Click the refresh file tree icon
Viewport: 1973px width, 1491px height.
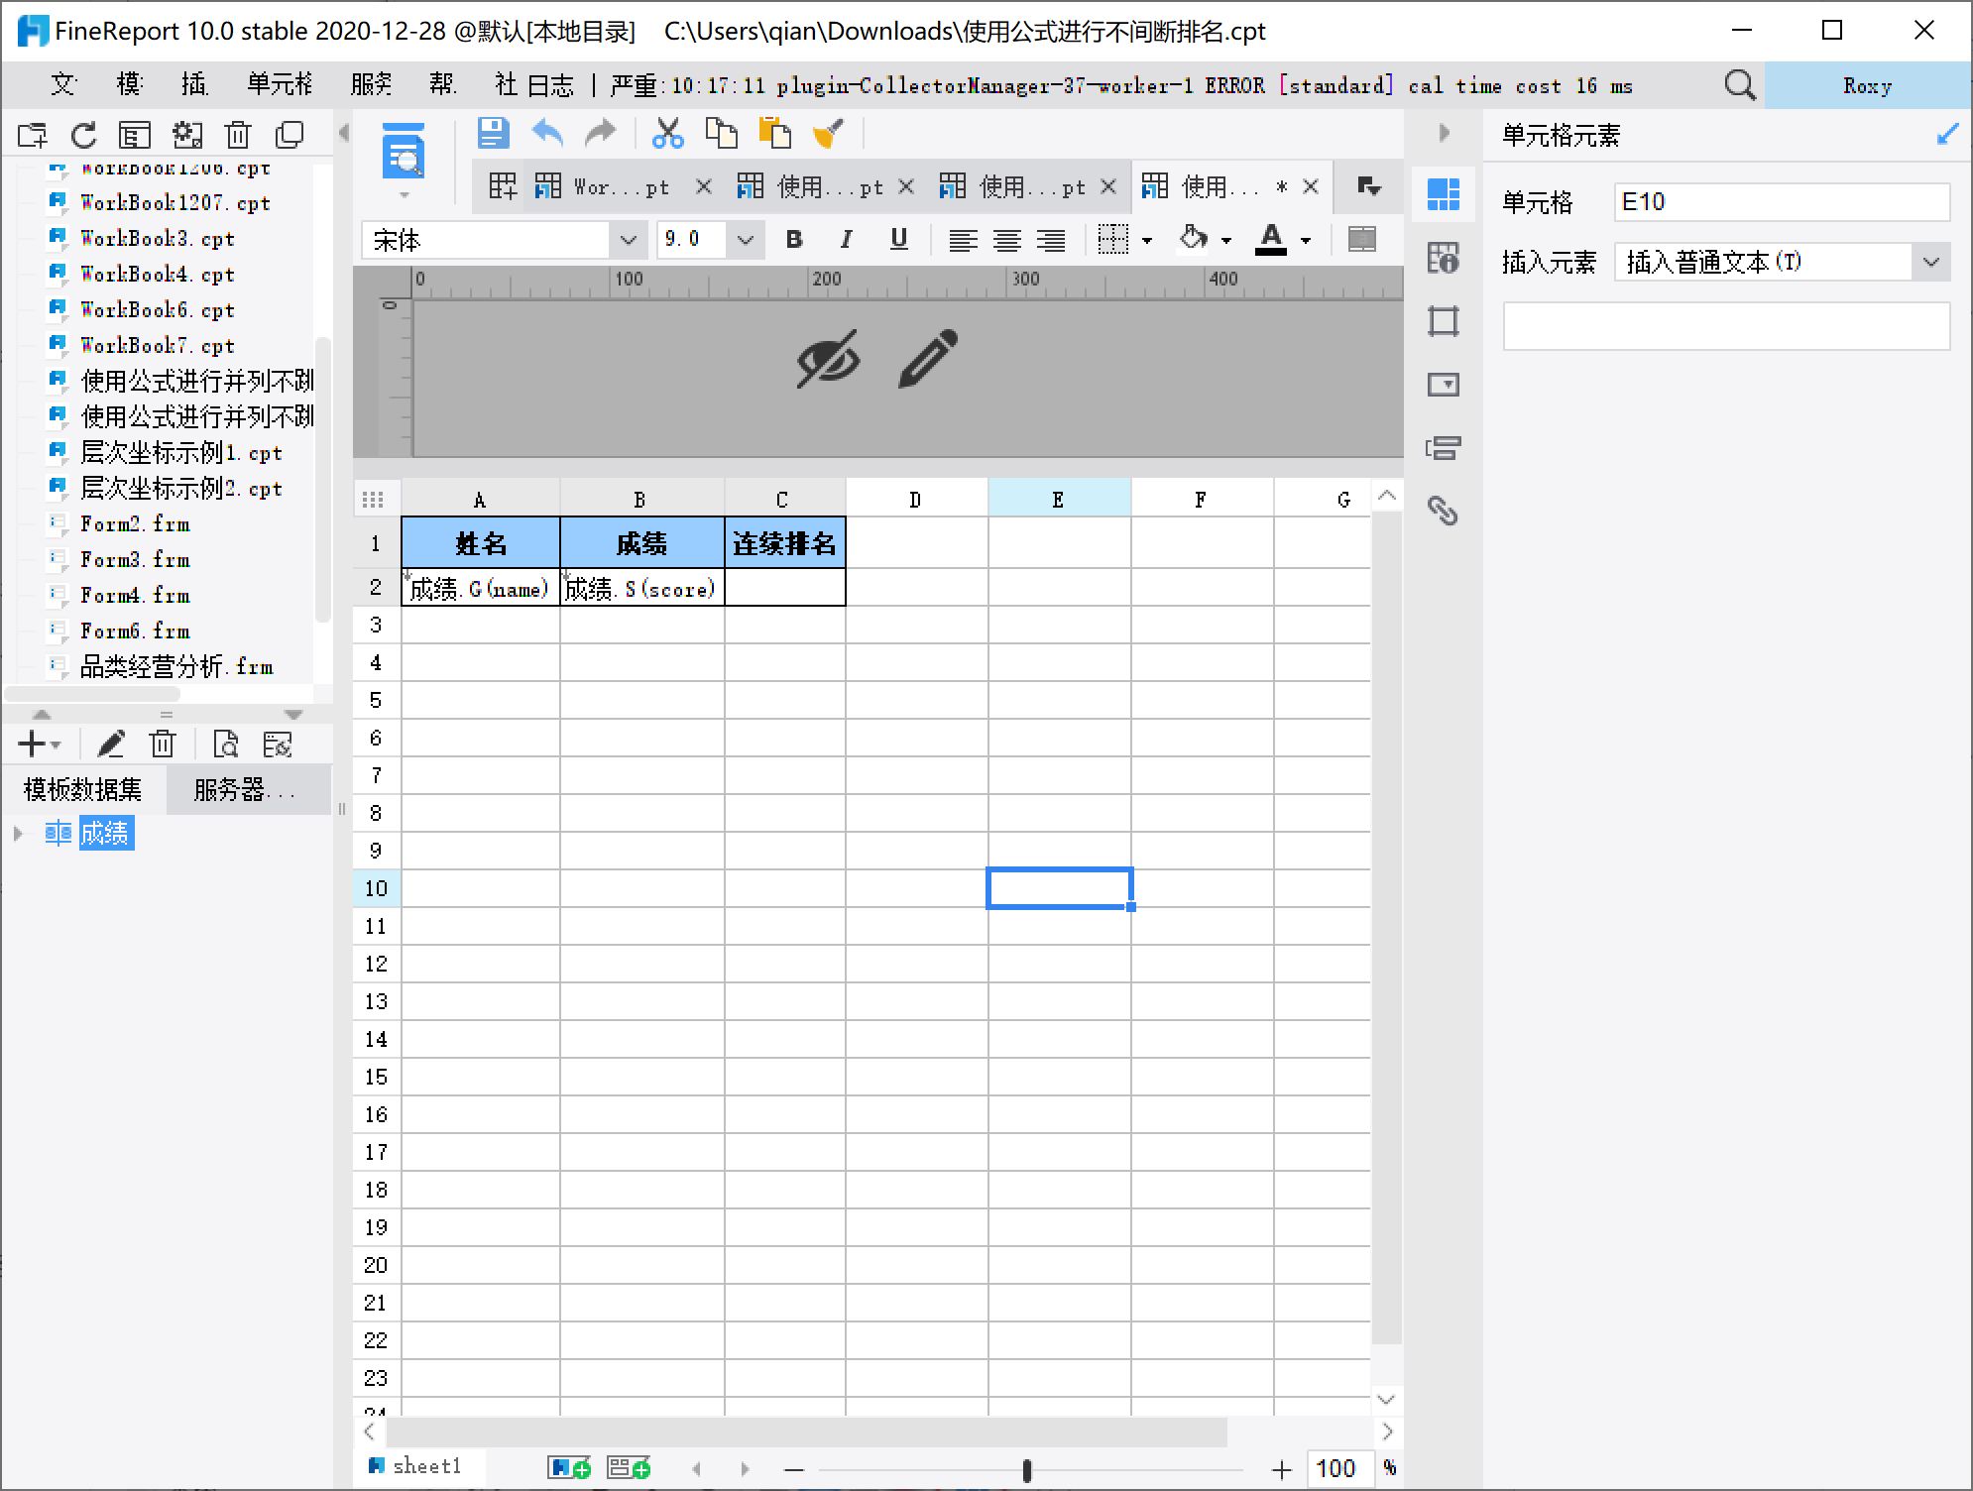pyautogui.click(x=83, y=135)
